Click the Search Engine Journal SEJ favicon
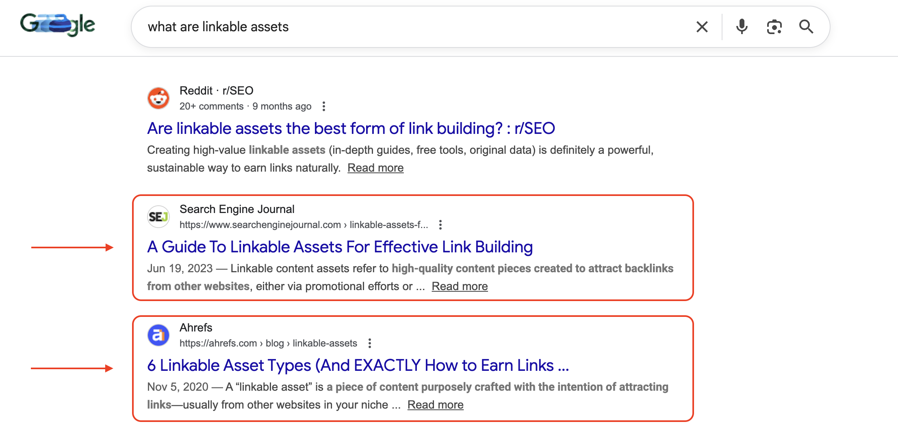This screenshot has height=439, width=898. (158, 216)
